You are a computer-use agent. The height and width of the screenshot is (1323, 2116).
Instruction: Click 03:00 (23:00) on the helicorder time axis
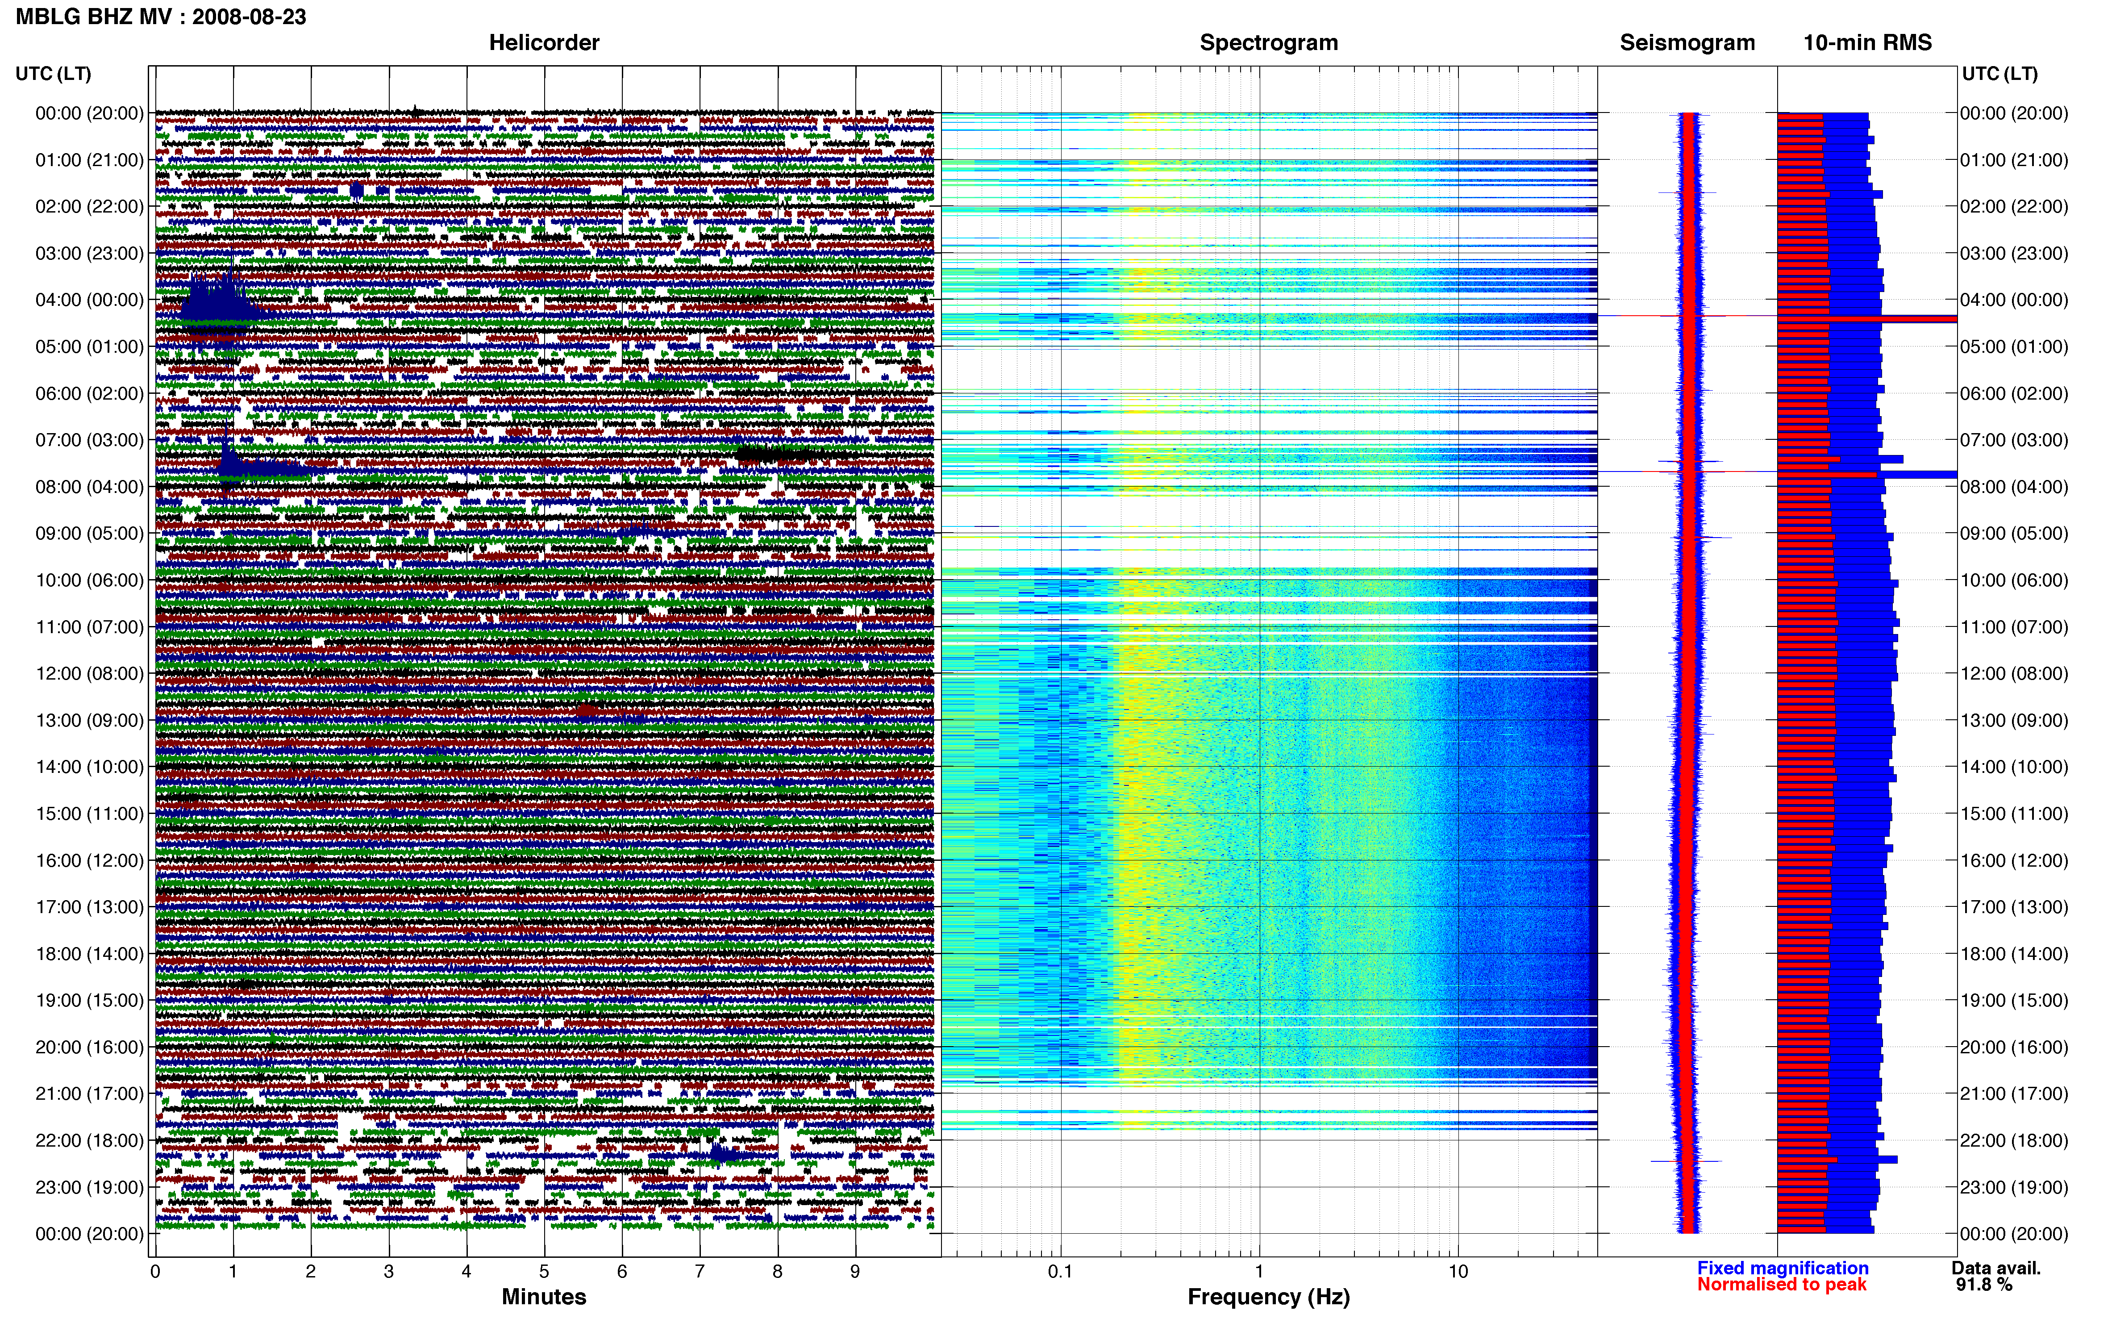pos(89,254)
